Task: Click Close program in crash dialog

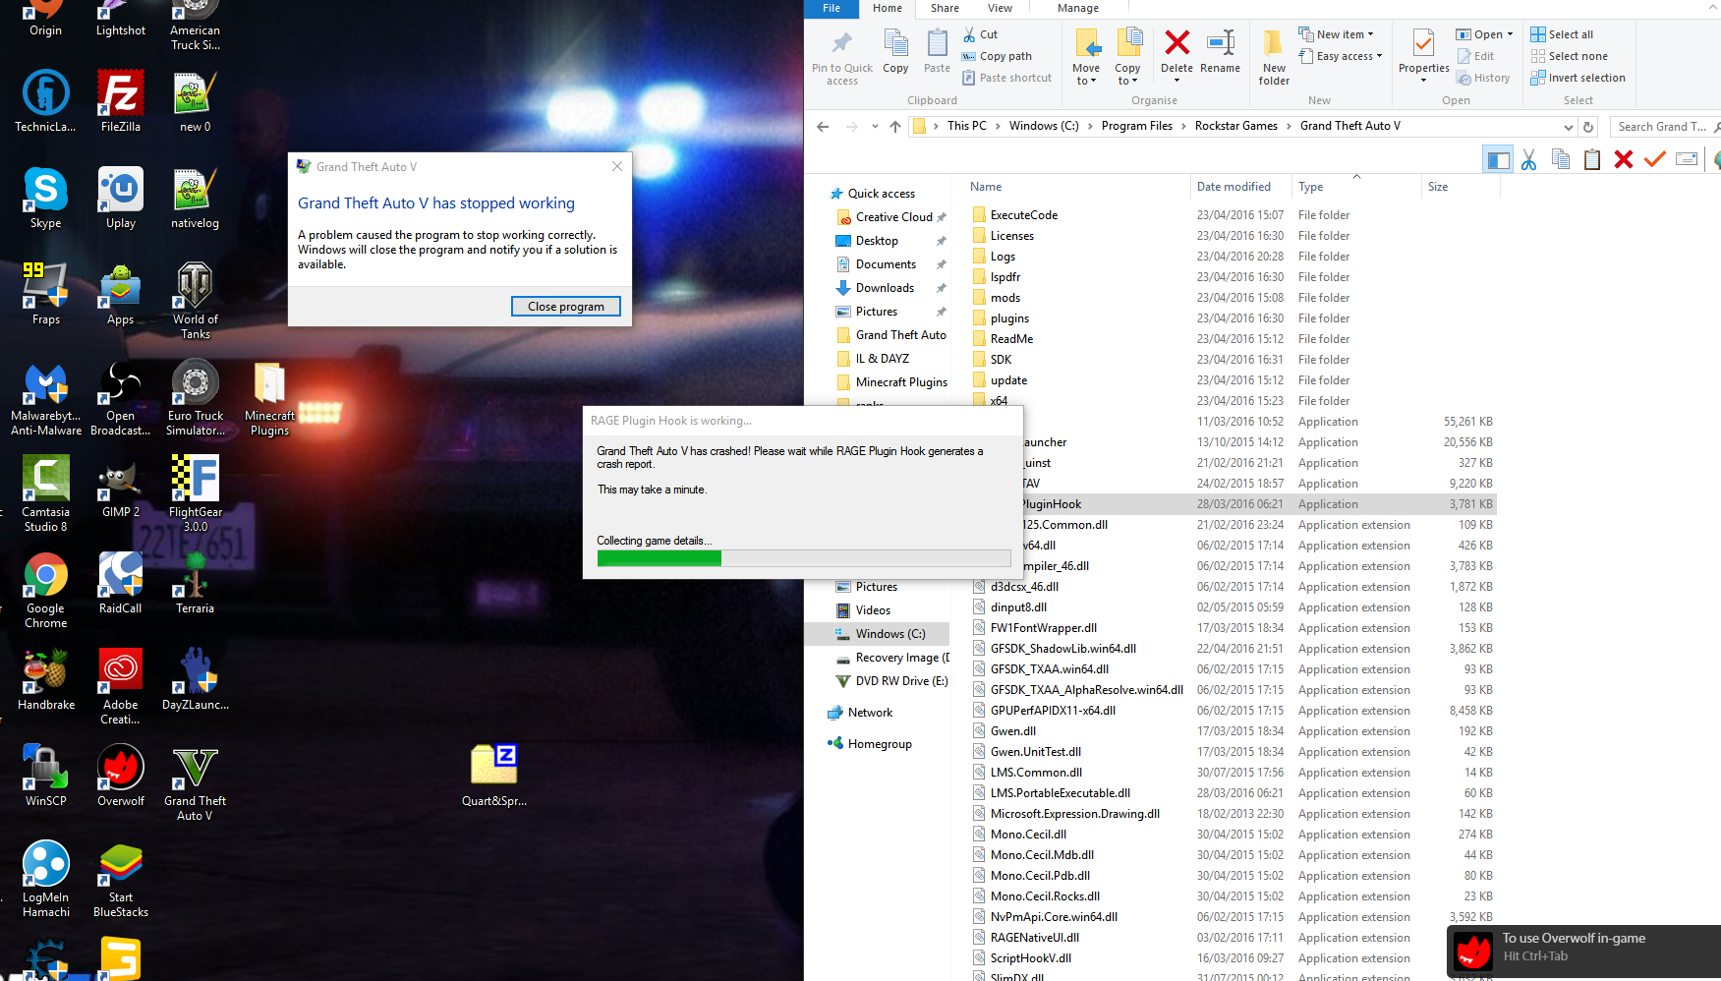Action: [566, 307]
